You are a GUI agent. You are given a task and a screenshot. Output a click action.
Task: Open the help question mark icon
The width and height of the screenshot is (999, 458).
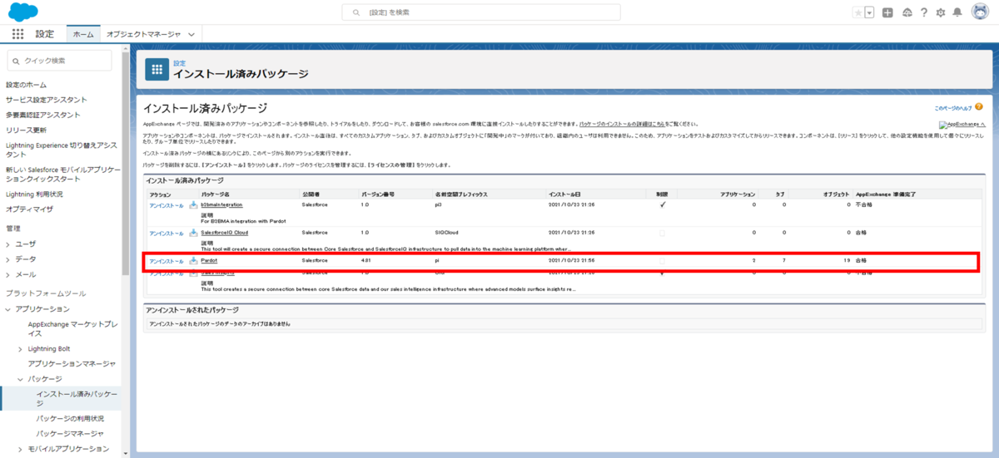coord(924,12)
